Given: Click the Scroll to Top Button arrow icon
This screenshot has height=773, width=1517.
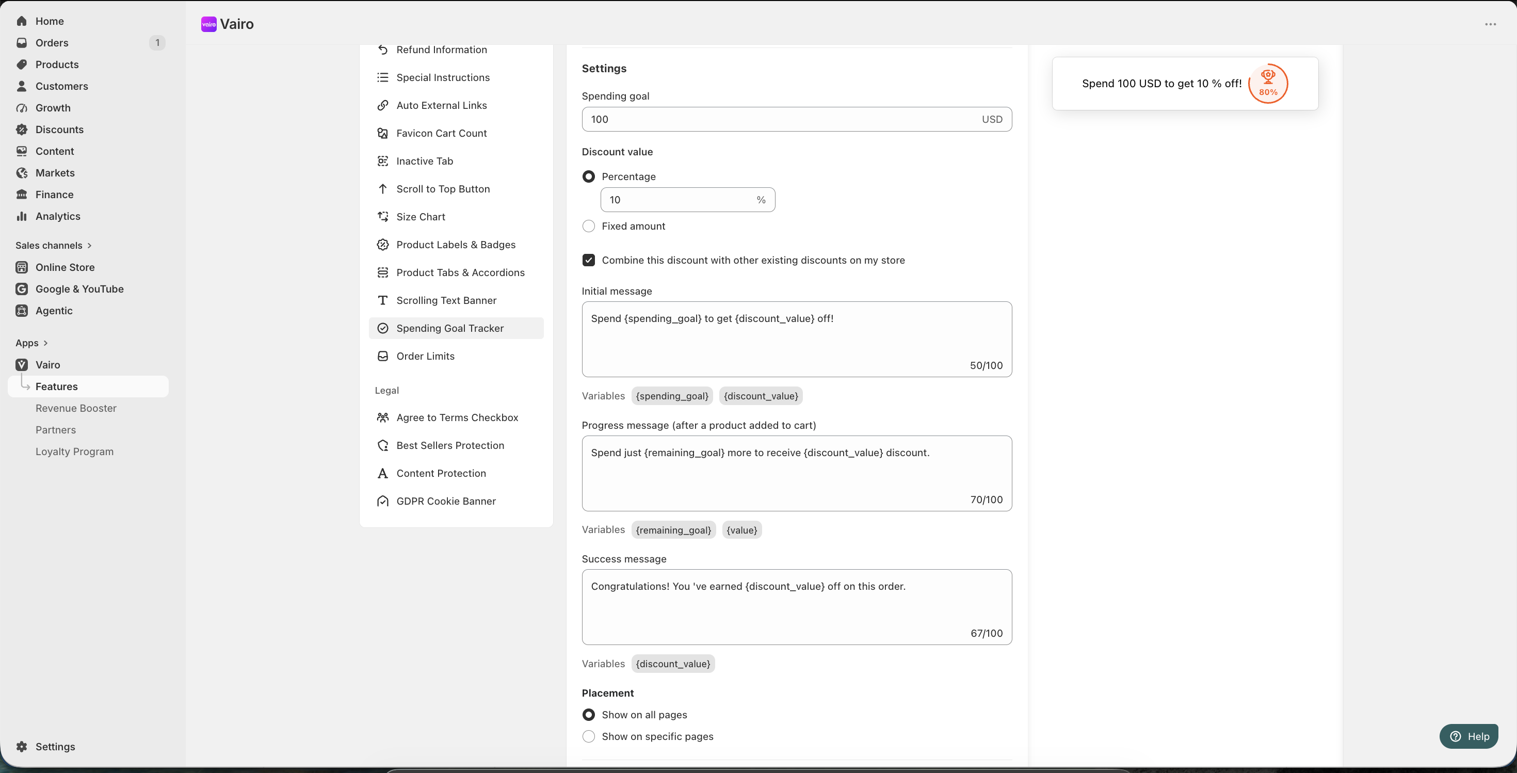Looking at the screenshot, I should 383,189.
